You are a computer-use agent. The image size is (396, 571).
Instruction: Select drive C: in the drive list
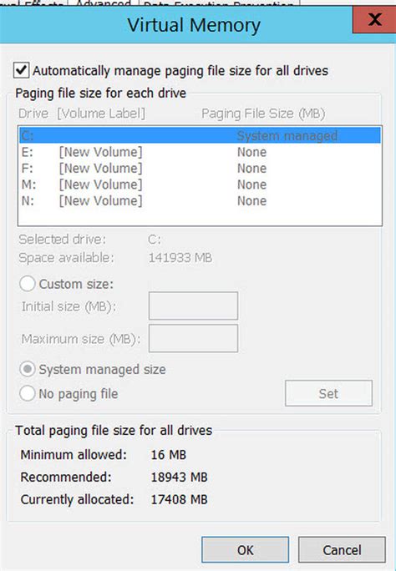pos(200,135)
